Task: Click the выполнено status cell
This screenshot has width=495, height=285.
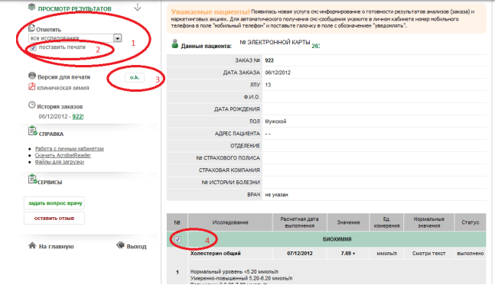Action: pyautogui.click(x=471, y=254)
